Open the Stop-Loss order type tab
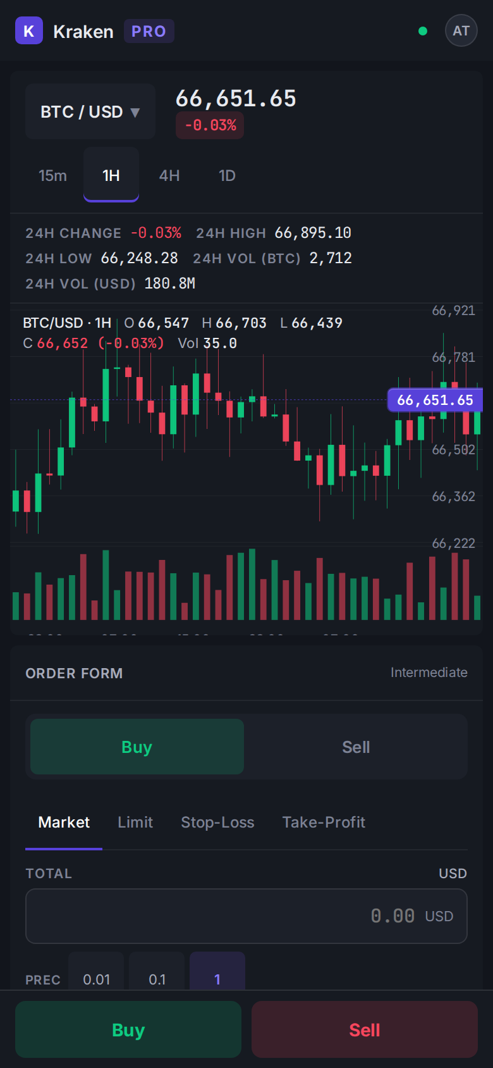This screenshot has height=1068, width=493. pyautogui.click(x=217, y=823)
